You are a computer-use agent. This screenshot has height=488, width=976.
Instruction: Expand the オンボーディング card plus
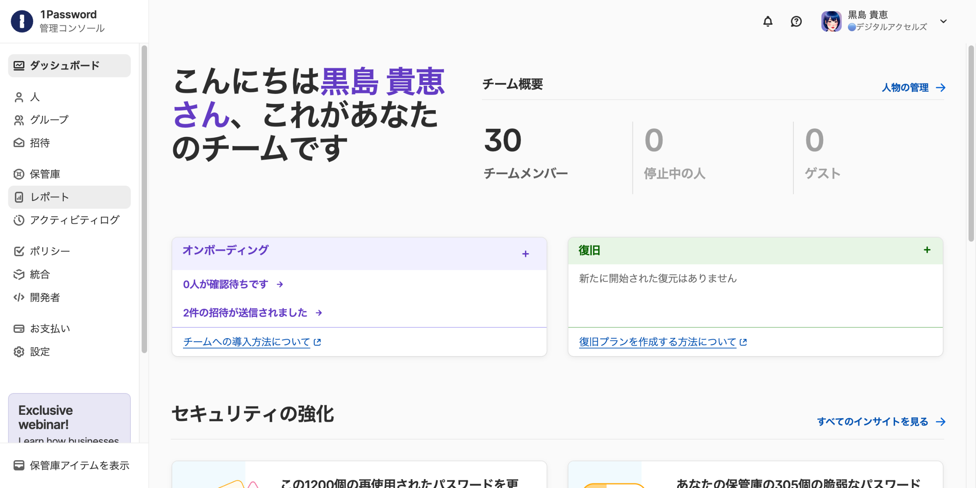525,254
